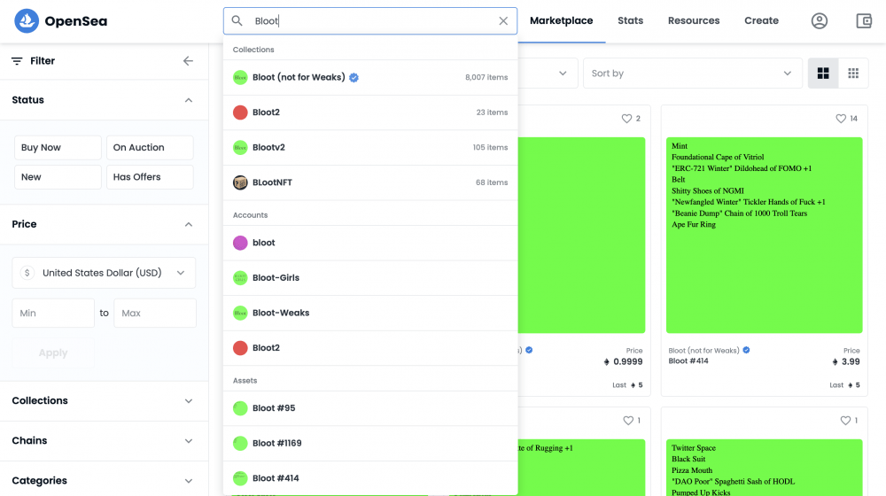This screenshot has height=496, width=886.
Task: Expand the Chains section
Action: click(x=189, y=441)
